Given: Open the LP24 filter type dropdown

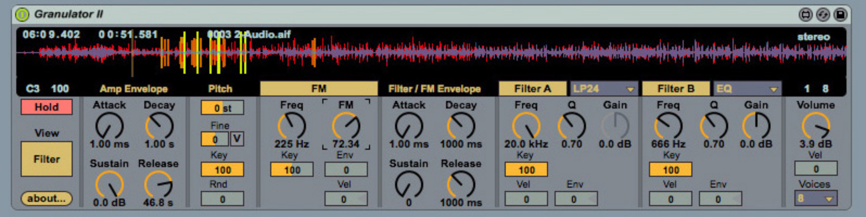Looking at the screenshot, I should point(603,89).
